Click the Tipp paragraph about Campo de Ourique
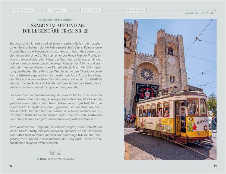 pyautogui.click(x=56, y=135)
